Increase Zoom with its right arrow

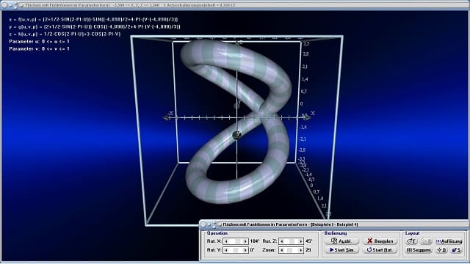coord(301,250)
